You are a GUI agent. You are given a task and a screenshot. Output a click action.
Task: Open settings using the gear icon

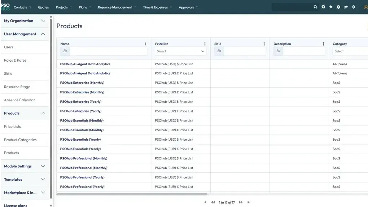coord(354,7)
